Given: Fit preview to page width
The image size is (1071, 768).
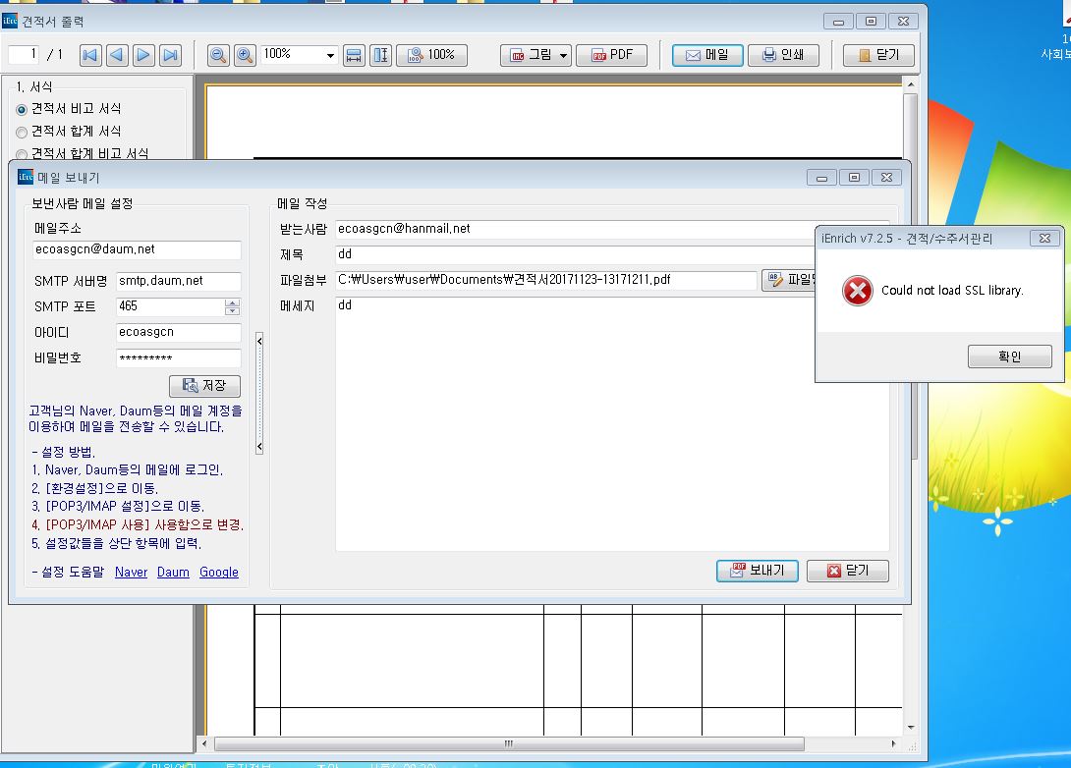Looking at the screenshot, I should [x=354, y=55].
